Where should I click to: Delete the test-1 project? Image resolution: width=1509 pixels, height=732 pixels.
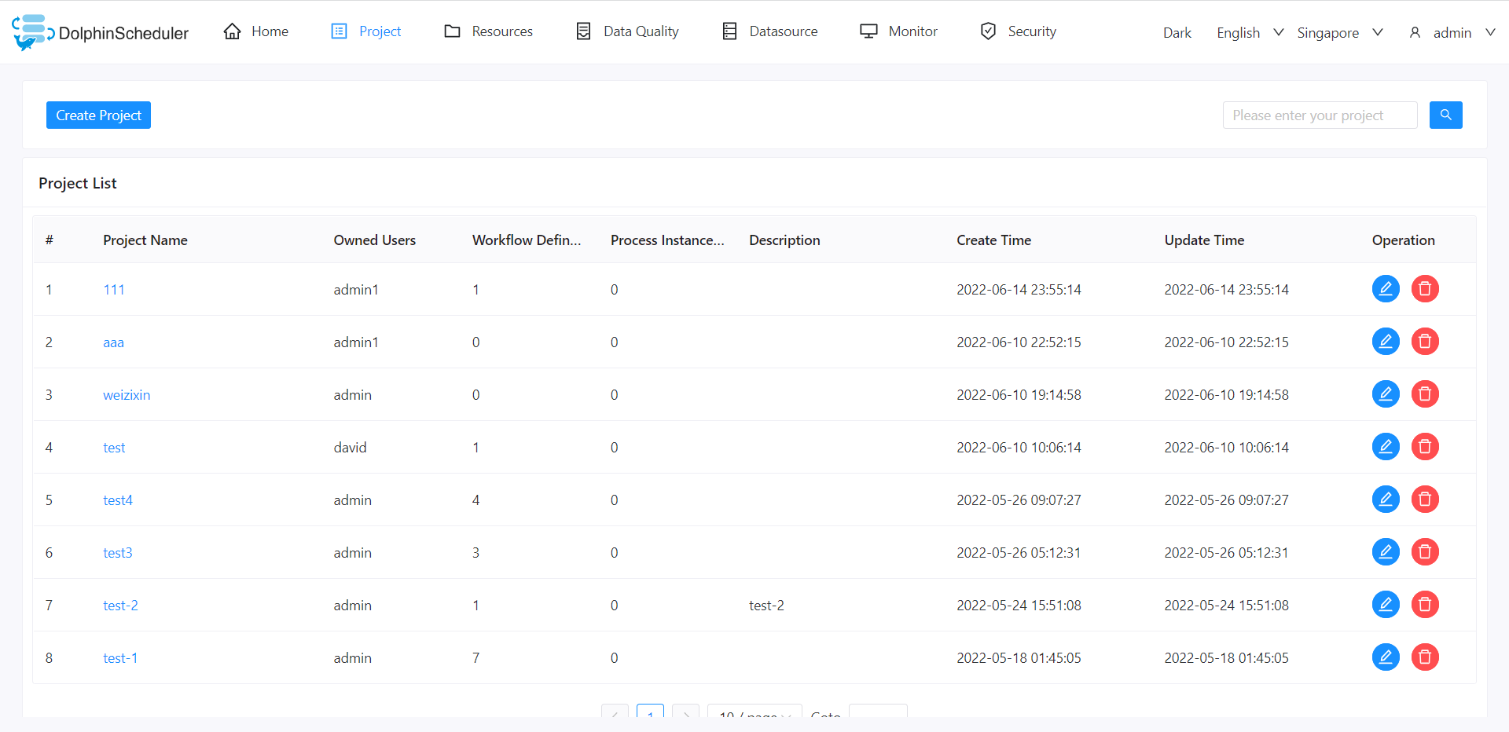tap(1425, 657)
